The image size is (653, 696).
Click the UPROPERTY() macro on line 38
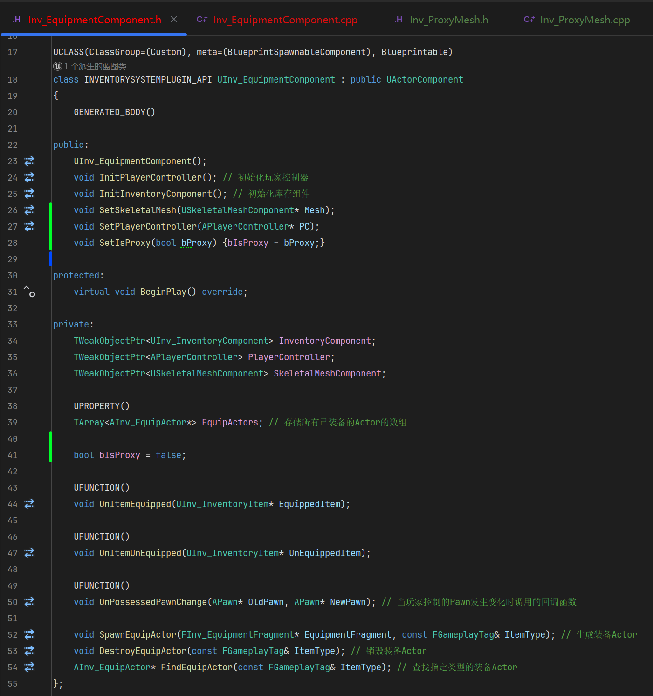point(102,406)
